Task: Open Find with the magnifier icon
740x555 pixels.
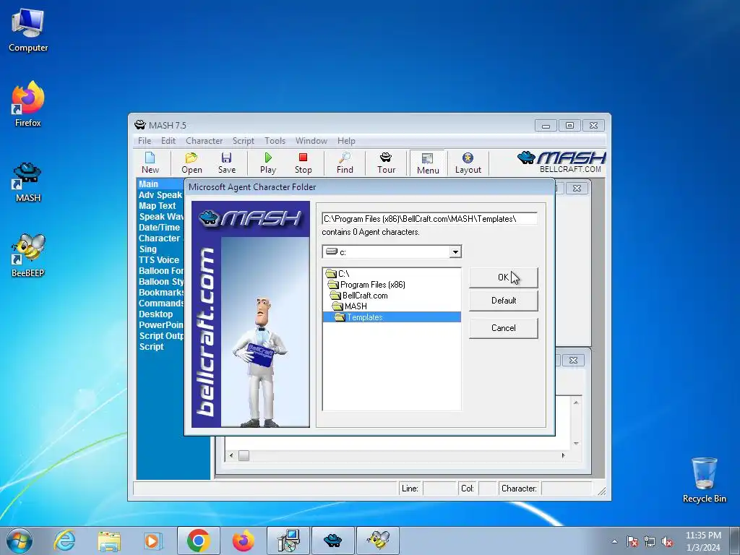Action: tap(345, 163)
